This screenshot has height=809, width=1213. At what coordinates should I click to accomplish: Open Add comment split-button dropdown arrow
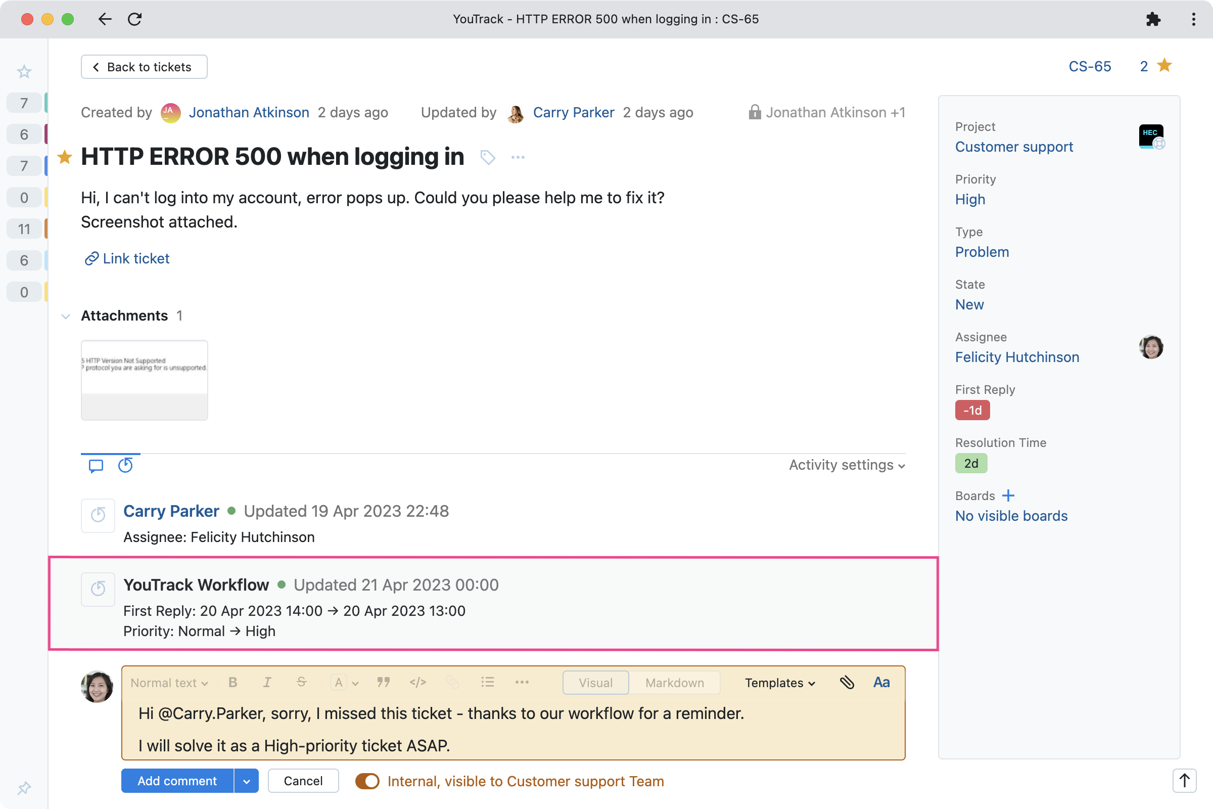pos(247,781)
